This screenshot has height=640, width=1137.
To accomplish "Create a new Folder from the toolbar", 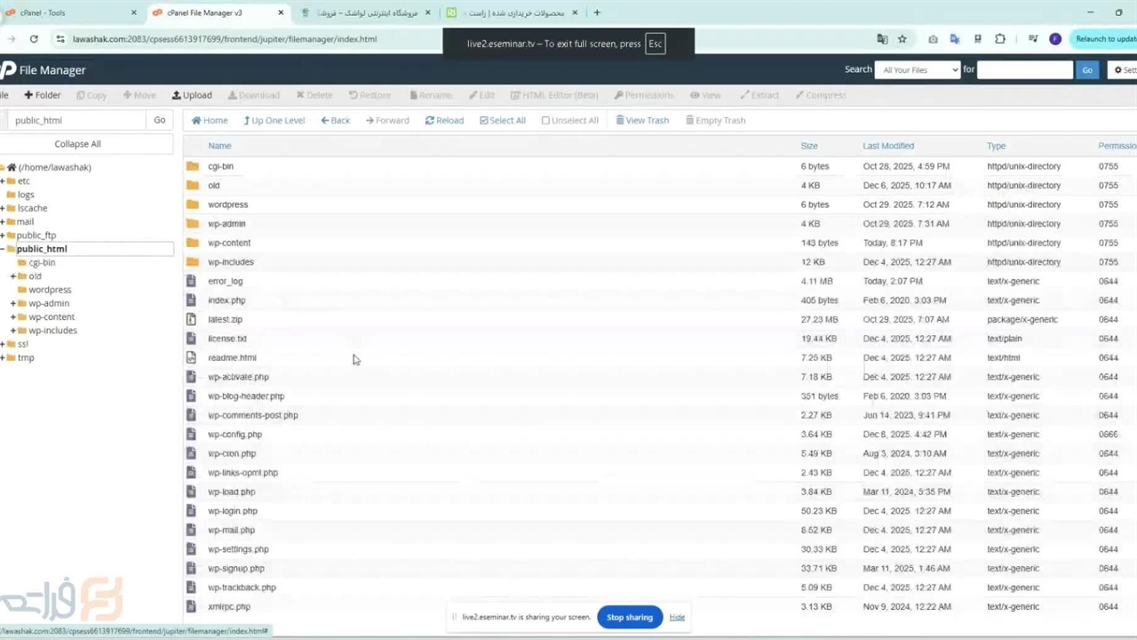I will pos(43,95).
